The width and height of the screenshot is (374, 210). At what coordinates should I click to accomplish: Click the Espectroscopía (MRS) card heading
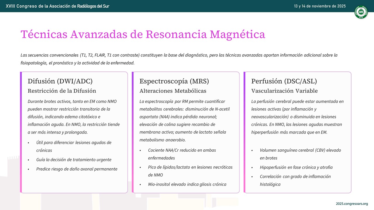(x=174, y=81)
